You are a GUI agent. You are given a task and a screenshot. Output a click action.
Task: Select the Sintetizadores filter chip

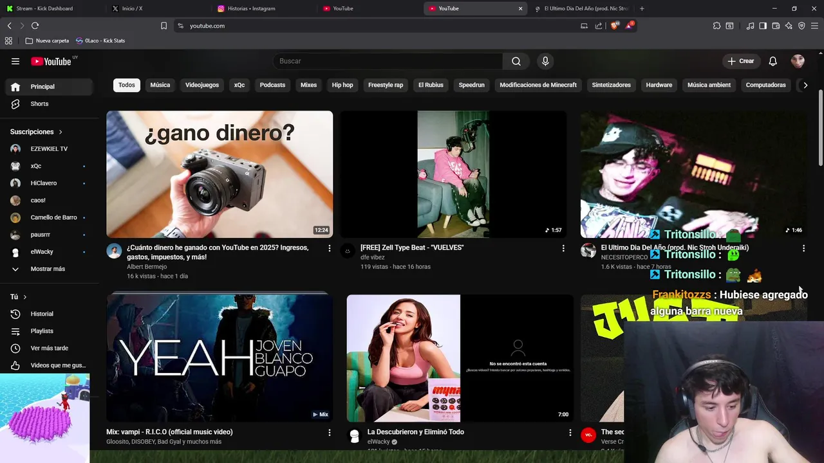[x=612, y=85]
